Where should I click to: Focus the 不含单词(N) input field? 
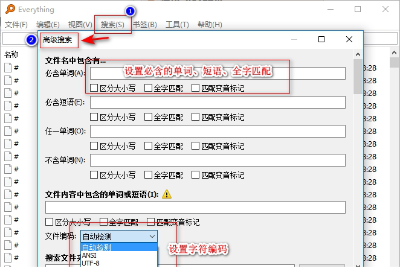point(218,160)
